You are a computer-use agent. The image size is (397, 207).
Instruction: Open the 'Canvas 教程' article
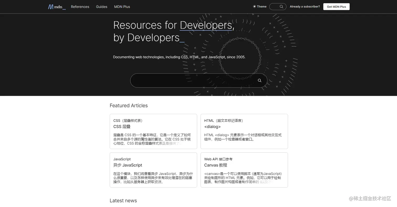[x=216, y=165]
